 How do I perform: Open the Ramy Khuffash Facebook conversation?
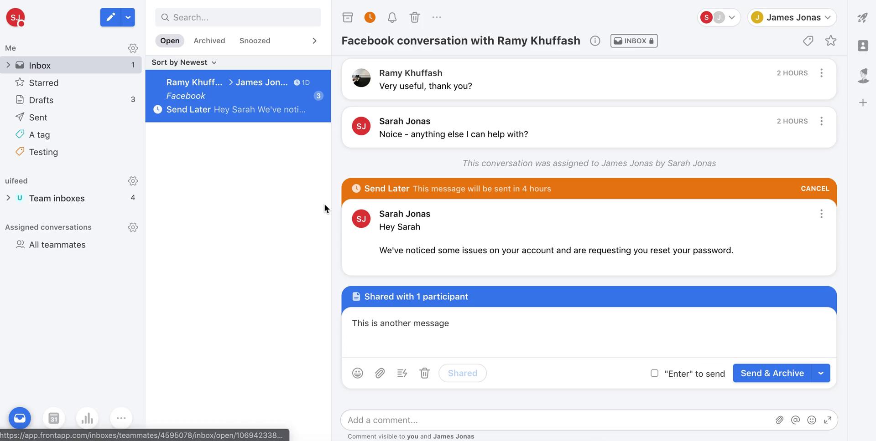click(x=238, y=96)
